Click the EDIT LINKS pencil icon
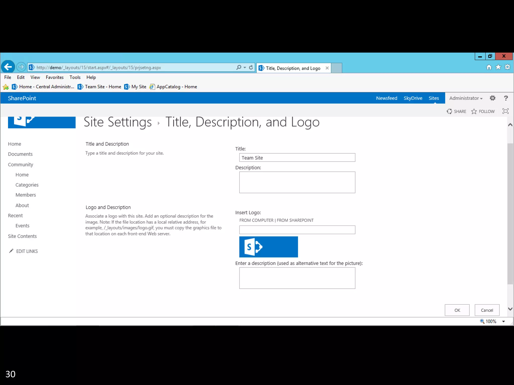Image resolution: width=514 pixels, height=385 pixels. (11, 251)
